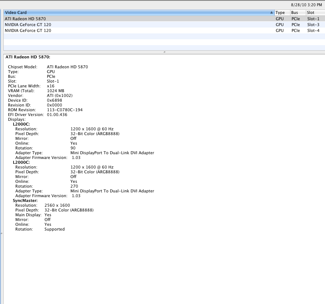The width and height of the screenshot is (325, 304).
Task: Sort by the Video Card column header
Action: click(x=139, y=12)
